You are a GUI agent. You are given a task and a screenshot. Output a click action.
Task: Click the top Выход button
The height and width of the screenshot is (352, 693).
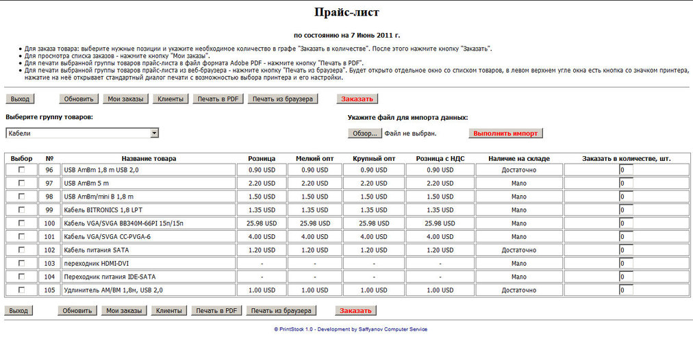click(20, 99)
